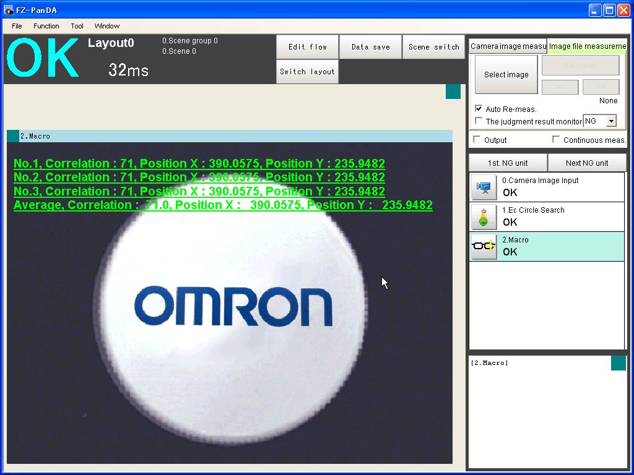The height and width of the screenshot is (475, 634).
Task: Switch to Camera image measurement tab
Action: (x=508, y=46)
